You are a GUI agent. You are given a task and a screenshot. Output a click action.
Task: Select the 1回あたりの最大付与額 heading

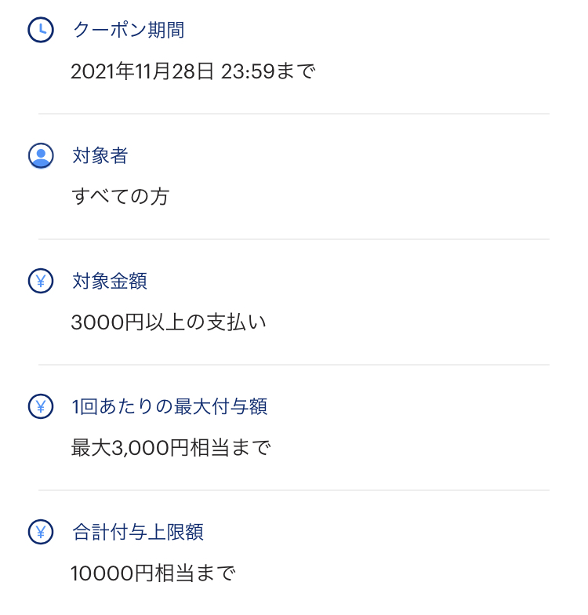(x=169, y=406)
